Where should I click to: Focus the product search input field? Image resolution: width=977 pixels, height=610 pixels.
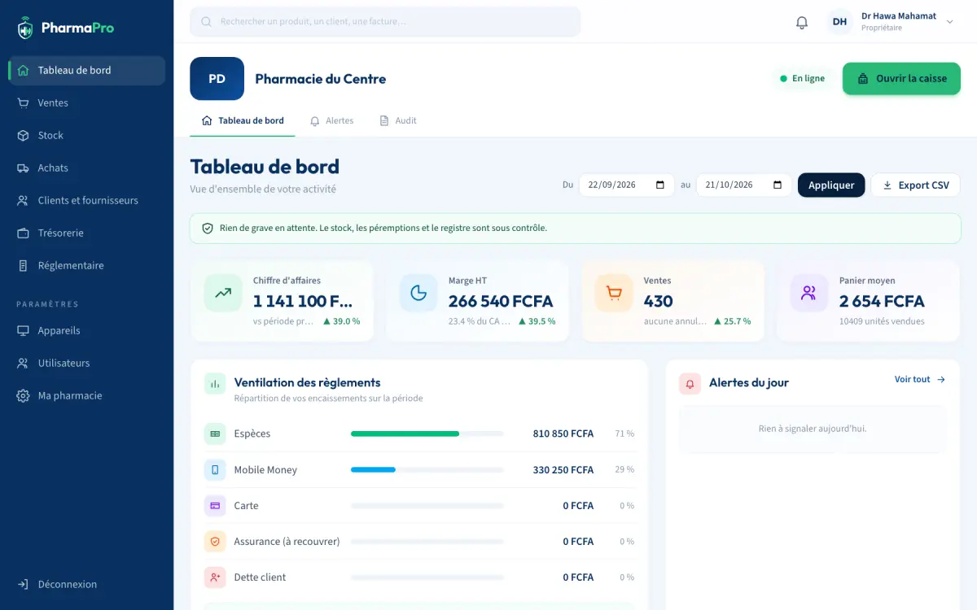click(x=385, y=22)
